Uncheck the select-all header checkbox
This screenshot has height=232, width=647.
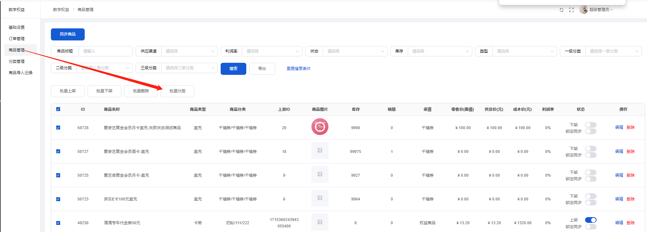click(58, 109)
